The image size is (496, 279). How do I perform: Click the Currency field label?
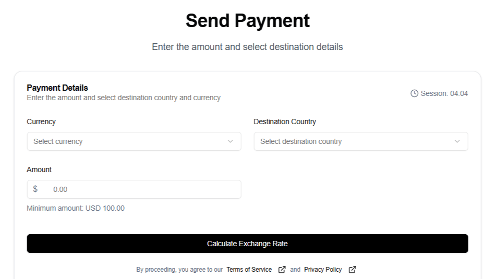tap(41, 122)
